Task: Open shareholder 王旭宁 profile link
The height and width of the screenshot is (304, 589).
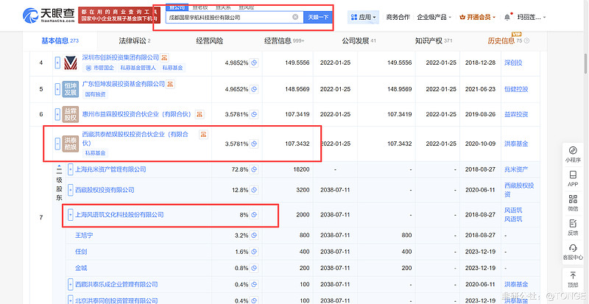Action: tap(84, 236)
